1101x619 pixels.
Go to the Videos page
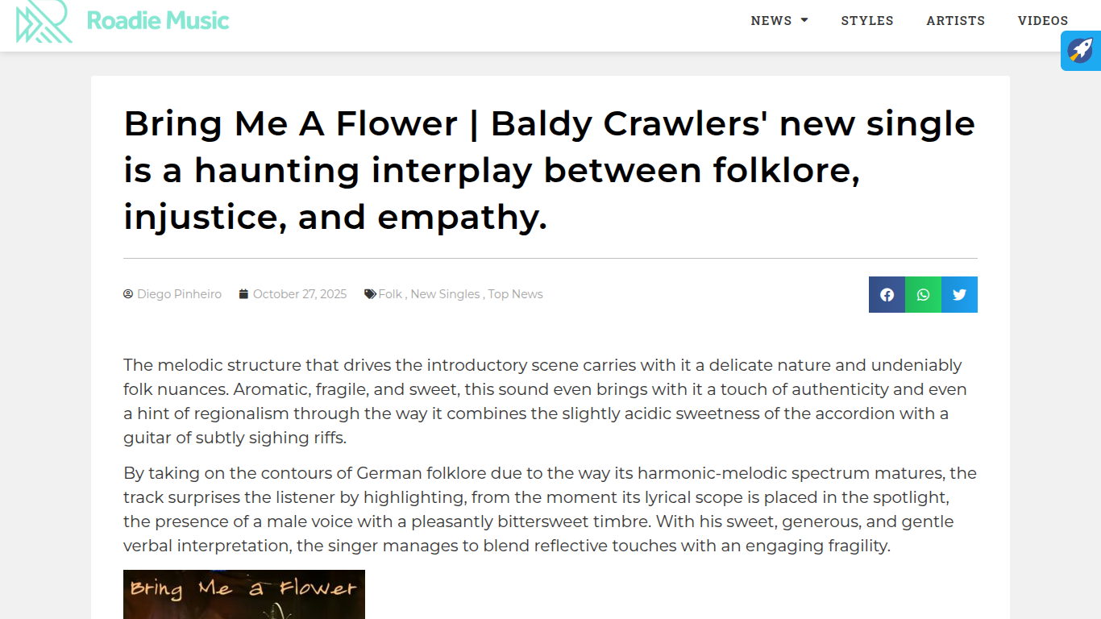1043,20
